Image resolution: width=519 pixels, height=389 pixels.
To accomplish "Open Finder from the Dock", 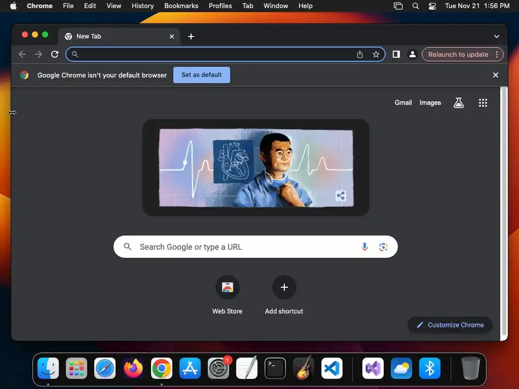I will tap(48, 368).
